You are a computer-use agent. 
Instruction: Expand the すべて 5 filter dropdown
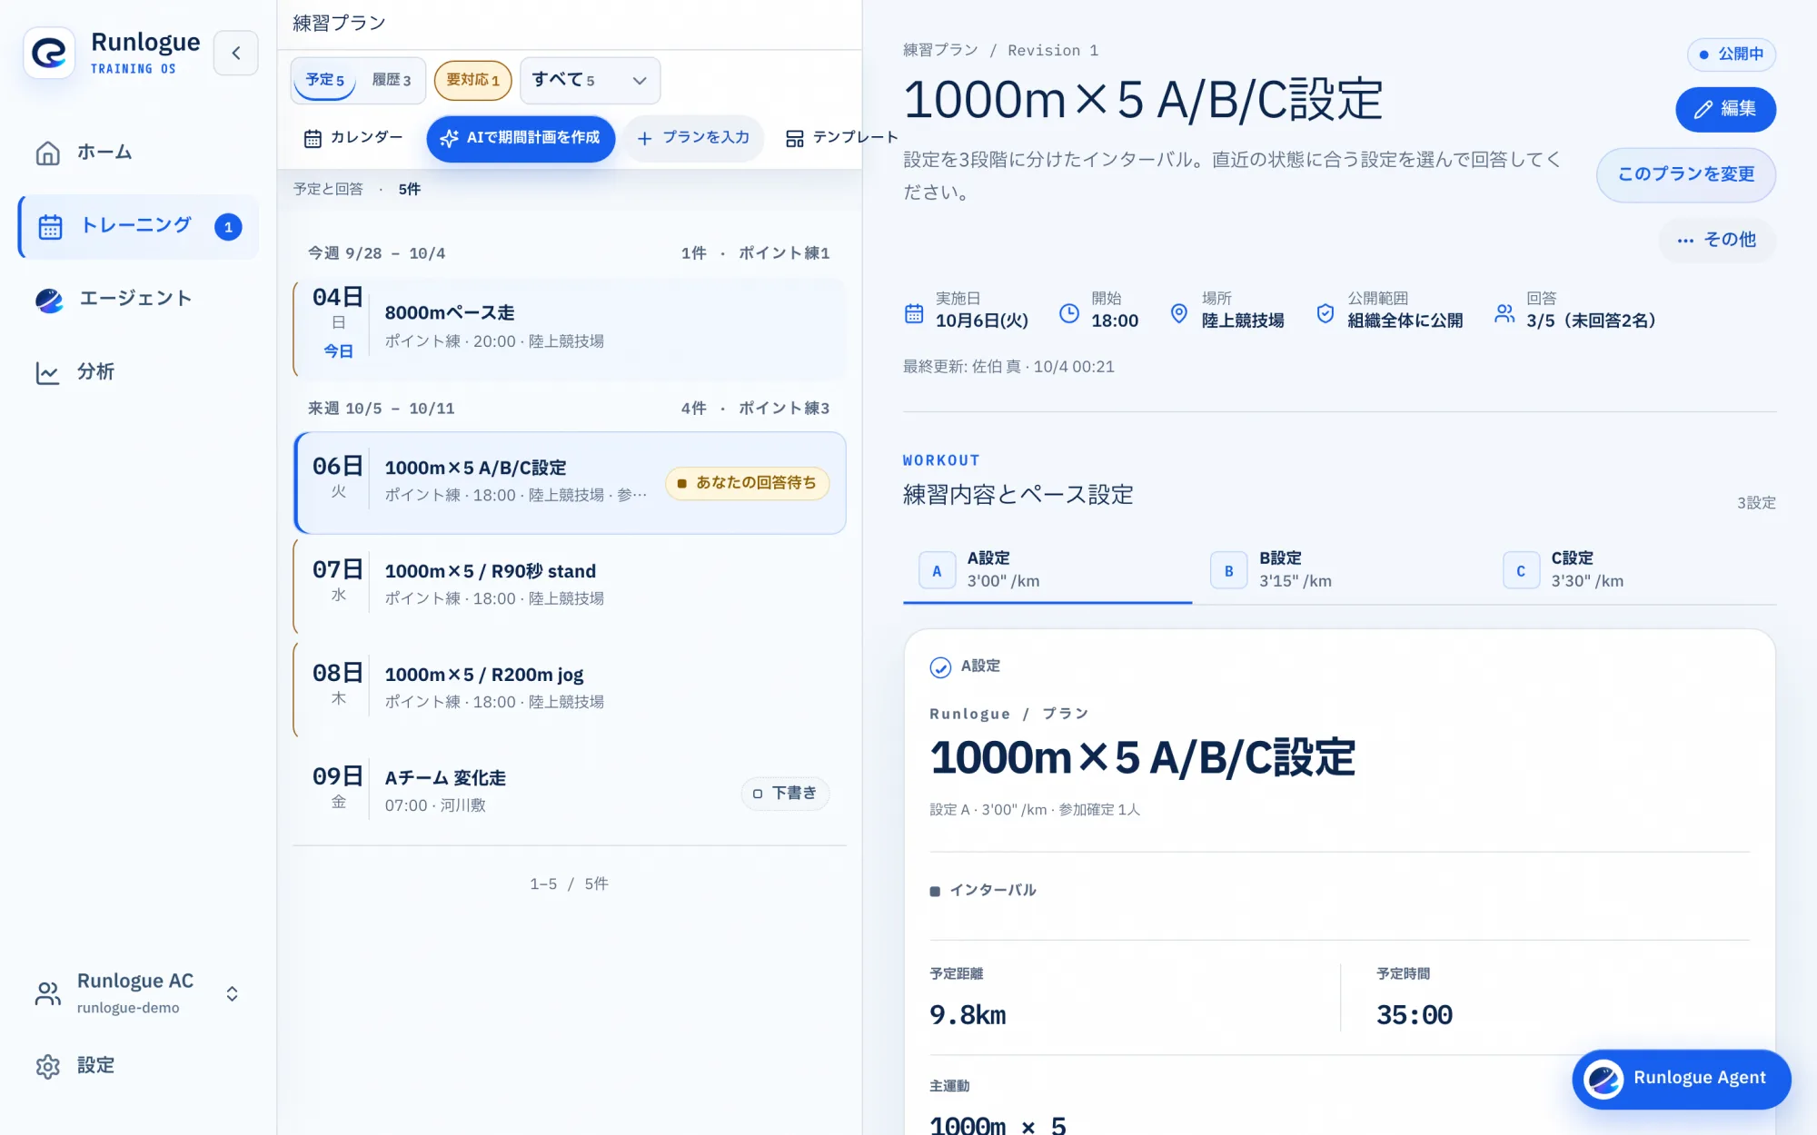click(x=590, y=81)
